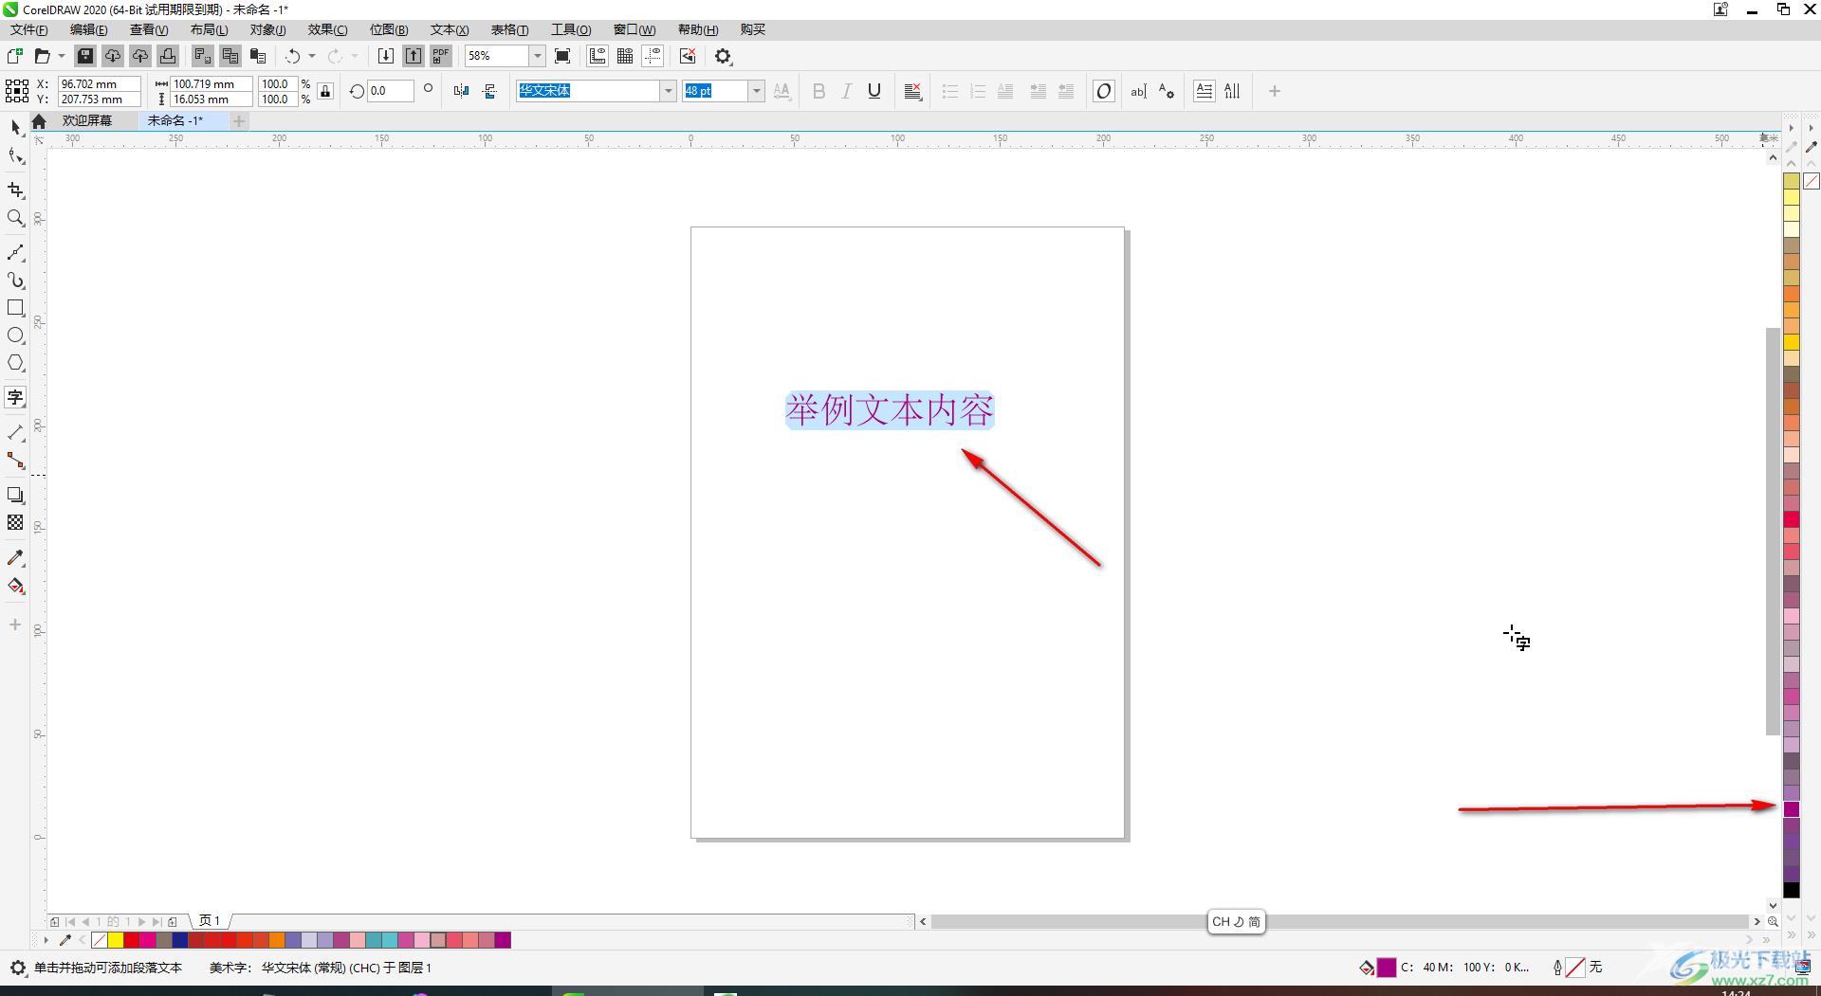Image resolution: width=1821 pixels, height=996 pixels.
Task: Select the Zoom magnifier tool
Action: click(x=15, y=219)
